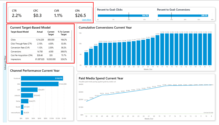The height and width of the screenshot is (125, 219).
Task: Sort by the Actual column header
Action: click(40, 32)
